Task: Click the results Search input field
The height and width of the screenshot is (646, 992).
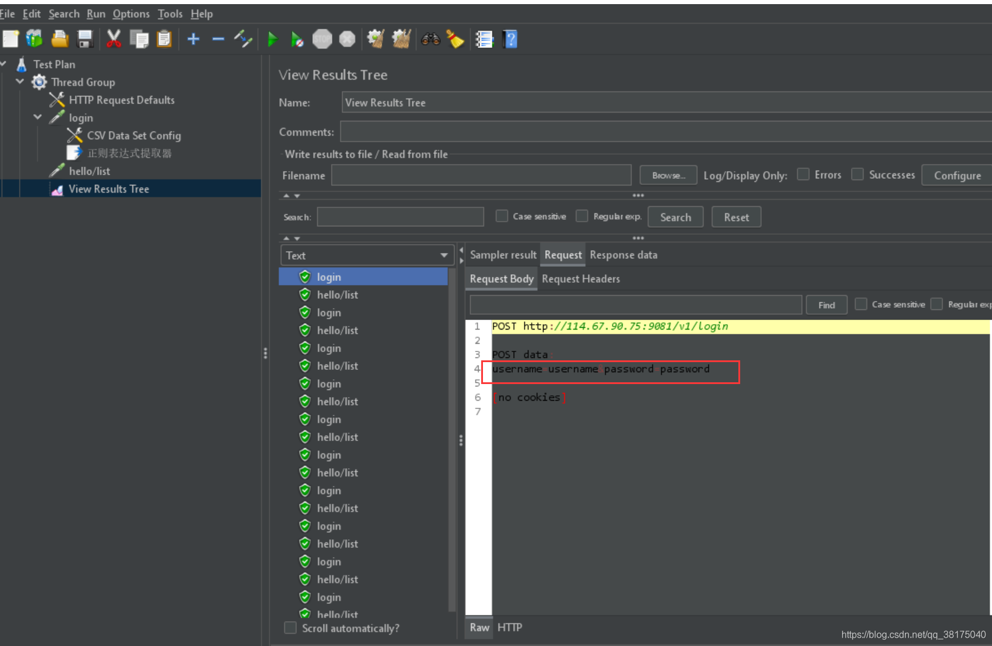Action: pyautogui.click(x=401, y=217)
